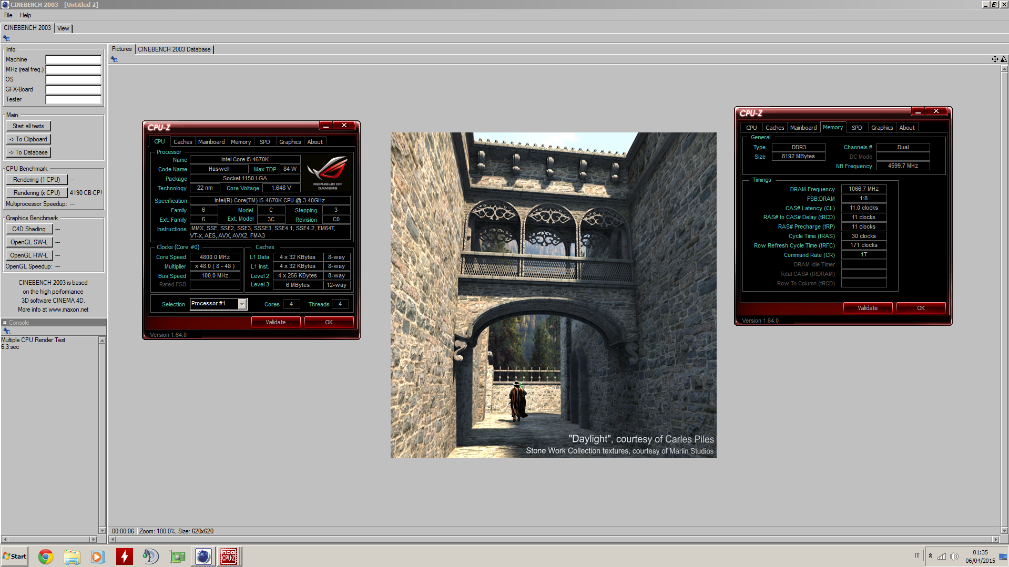Click picture view vertical scrollbar down arrow

coord(1004,531)
